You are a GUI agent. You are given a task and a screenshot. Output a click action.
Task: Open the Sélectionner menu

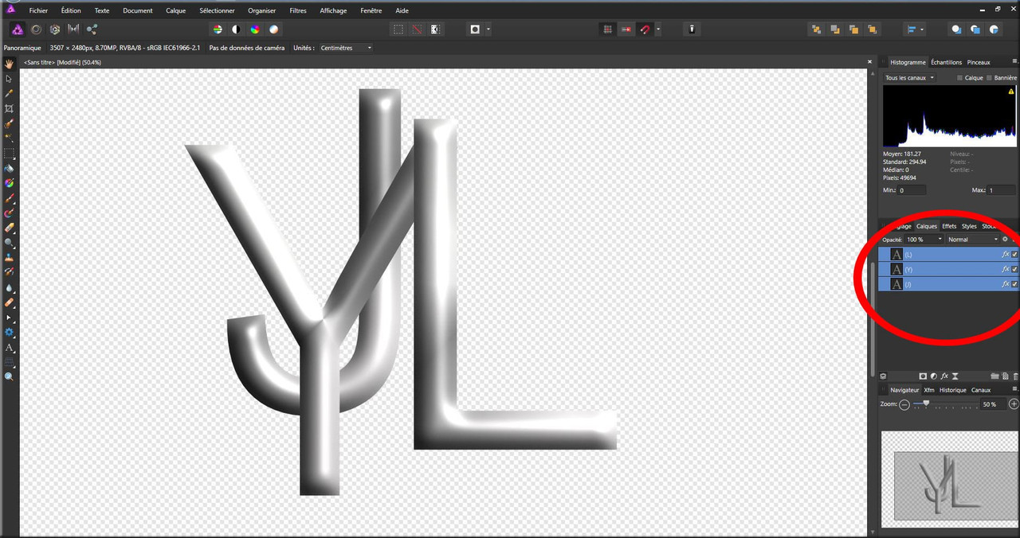tap(217, 10)
